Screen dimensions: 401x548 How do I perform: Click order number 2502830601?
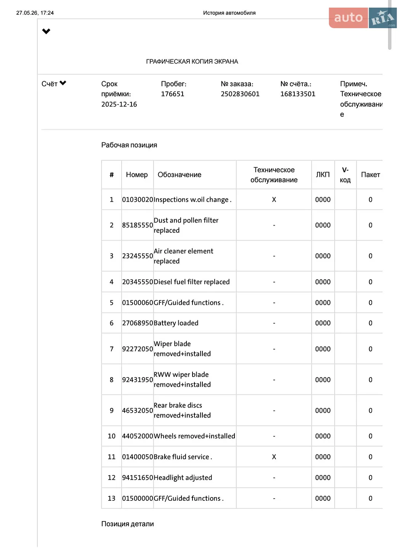[240, 94]
